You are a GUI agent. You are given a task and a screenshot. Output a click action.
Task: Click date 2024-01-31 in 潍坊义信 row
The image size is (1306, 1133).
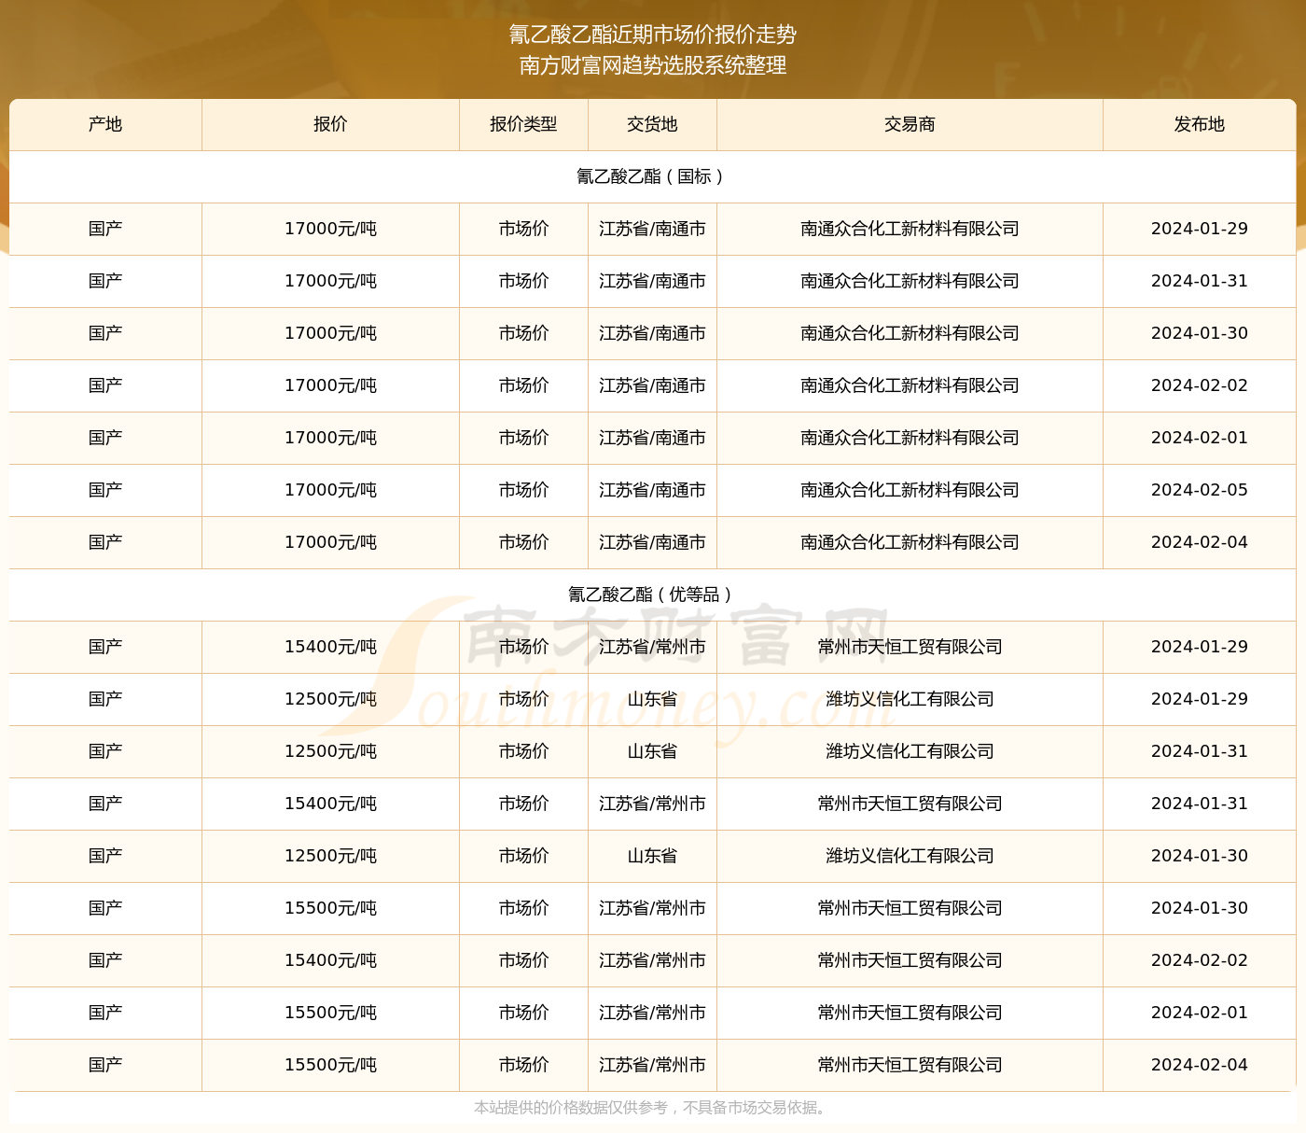tap(1199, 751)
